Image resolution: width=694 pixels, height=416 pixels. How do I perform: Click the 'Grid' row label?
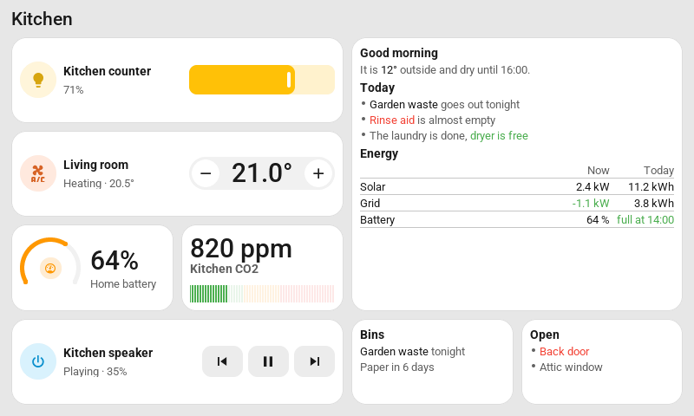click(370, 204)
